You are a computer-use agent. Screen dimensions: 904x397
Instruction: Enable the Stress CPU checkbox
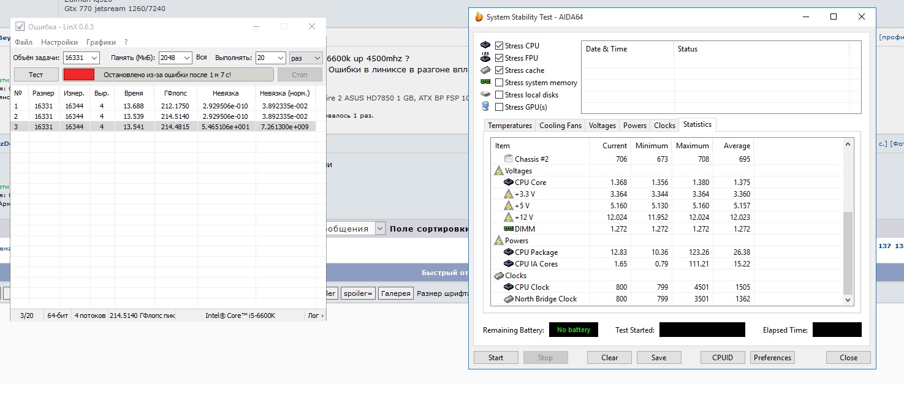point(499,46)
